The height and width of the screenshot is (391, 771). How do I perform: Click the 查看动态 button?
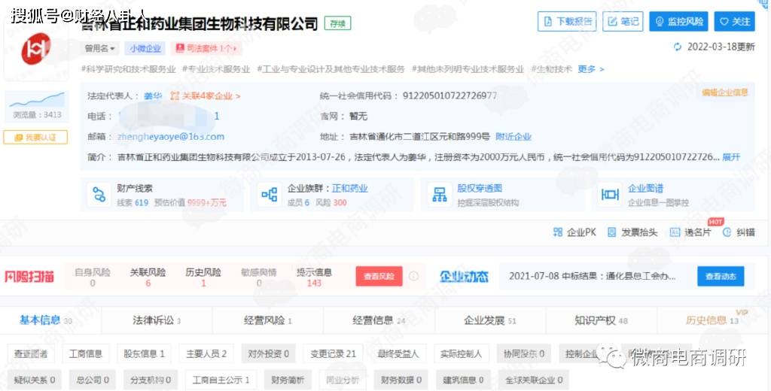pyautogui.click(x=720, y=277)
